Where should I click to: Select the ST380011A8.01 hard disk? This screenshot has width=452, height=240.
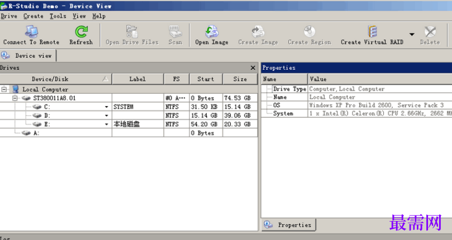[x=55, y=98]
